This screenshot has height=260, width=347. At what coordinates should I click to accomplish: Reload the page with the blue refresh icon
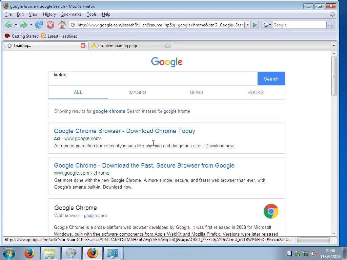point(39,25)
